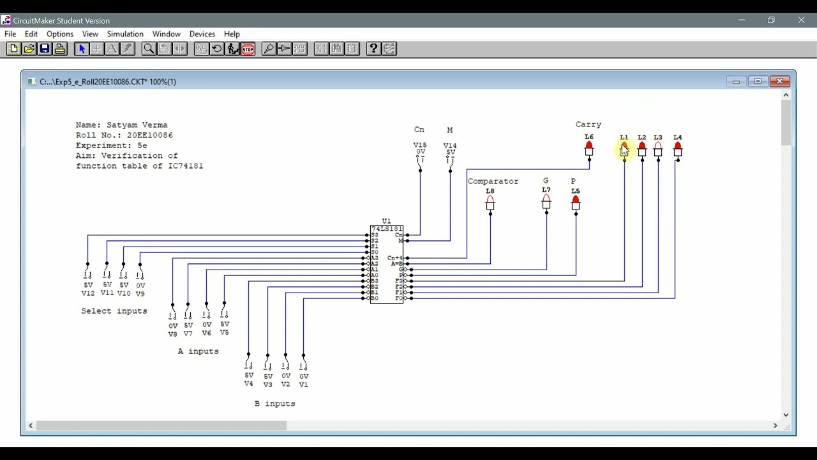Rotate the selected device 90 degrees
Screen dimensions: 817x460
164,49
